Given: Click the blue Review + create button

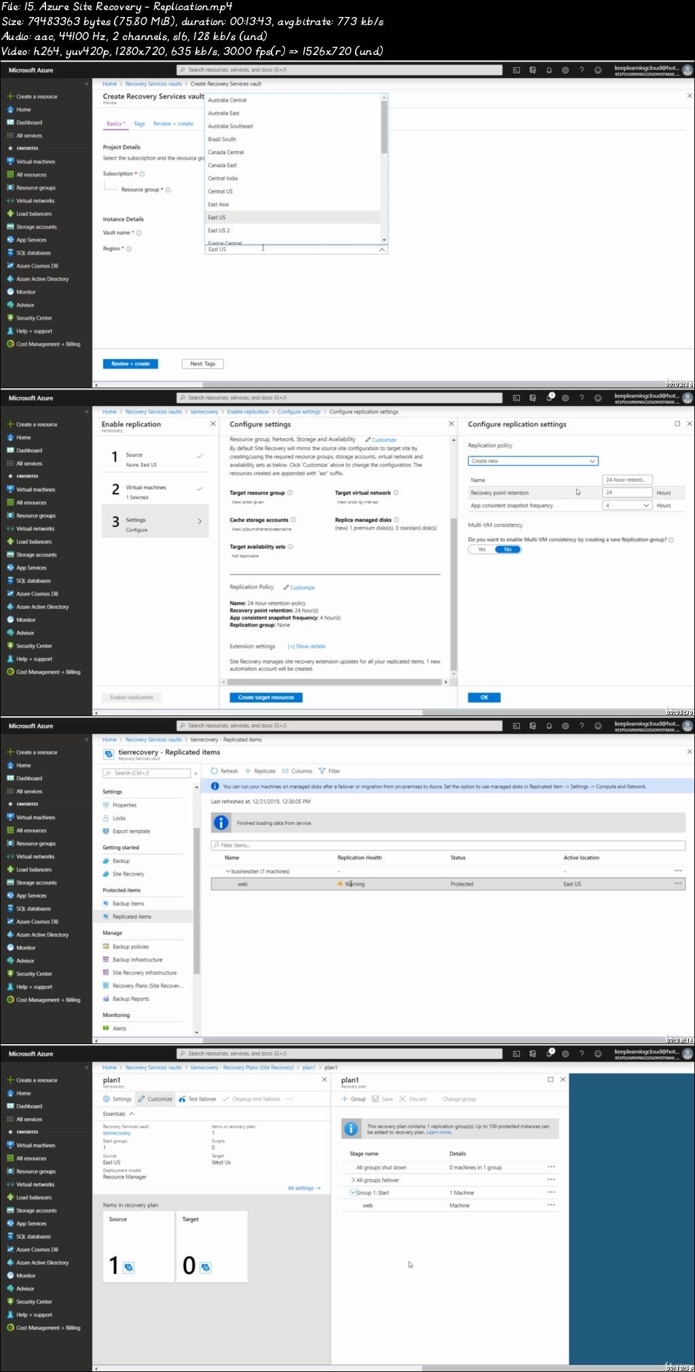Looking at the screenshot, I should 130,364.
